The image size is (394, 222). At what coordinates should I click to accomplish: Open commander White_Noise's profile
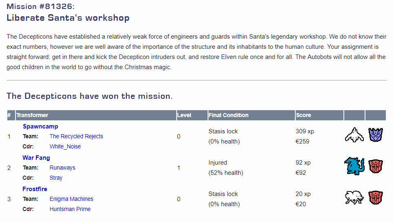coord(65,147)
